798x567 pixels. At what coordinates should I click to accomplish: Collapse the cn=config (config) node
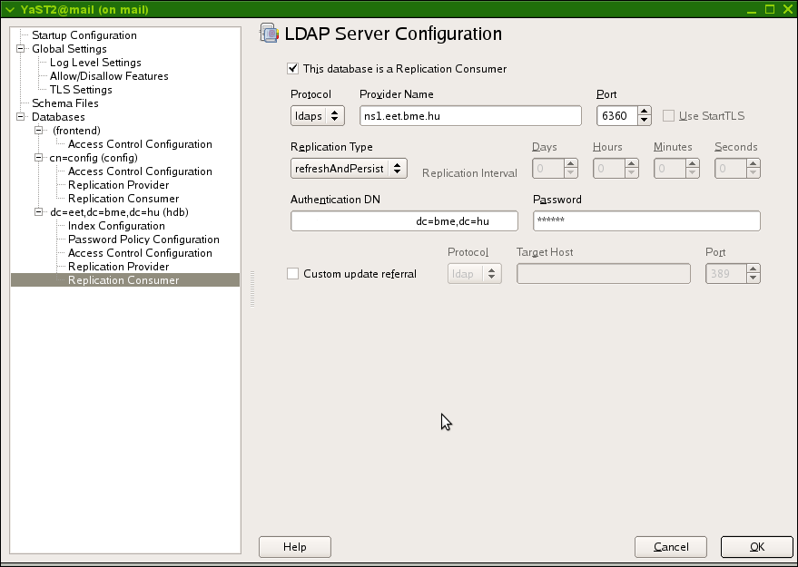click(39, 158)
